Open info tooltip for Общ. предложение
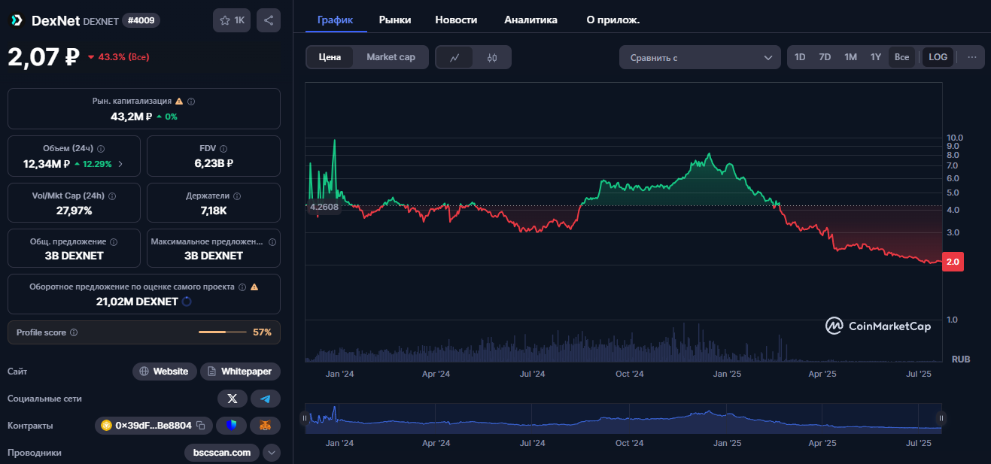 point(114,242)
